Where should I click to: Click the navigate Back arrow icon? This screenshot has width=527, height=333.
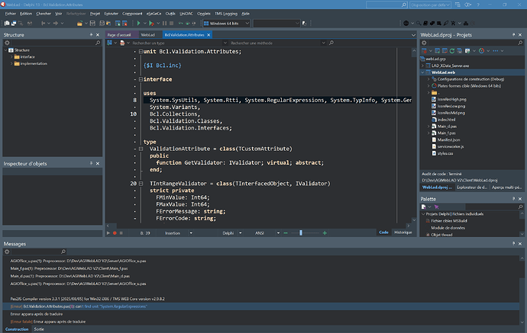coord(43,23)
